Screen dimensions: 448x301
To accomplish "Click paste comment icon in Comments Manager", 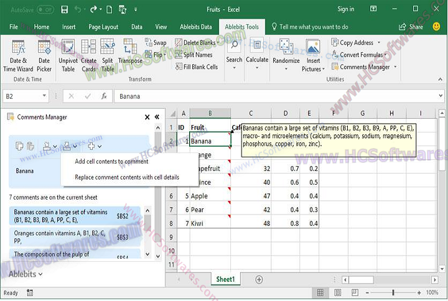I will tap(30, 146).
